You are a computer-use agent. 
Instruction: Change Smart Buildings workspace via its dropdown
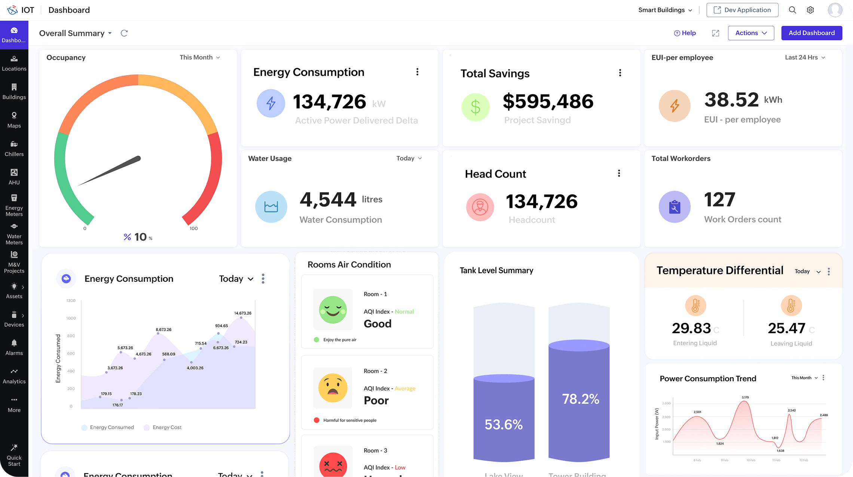665,10
